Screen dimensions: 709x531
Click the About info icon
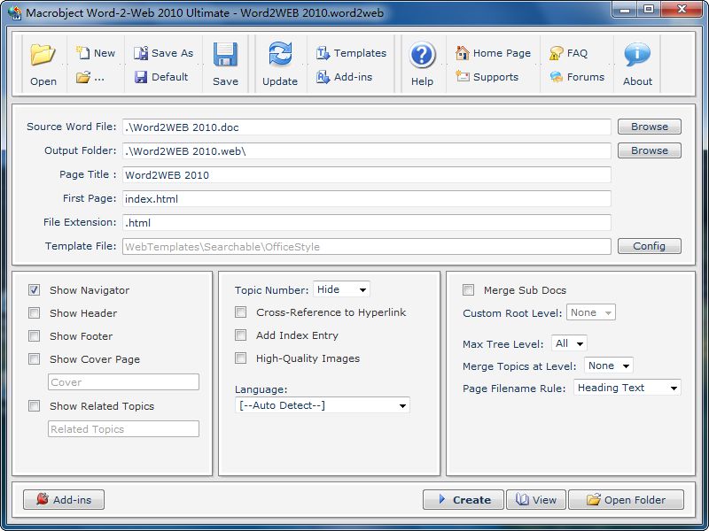click(637, 54)
